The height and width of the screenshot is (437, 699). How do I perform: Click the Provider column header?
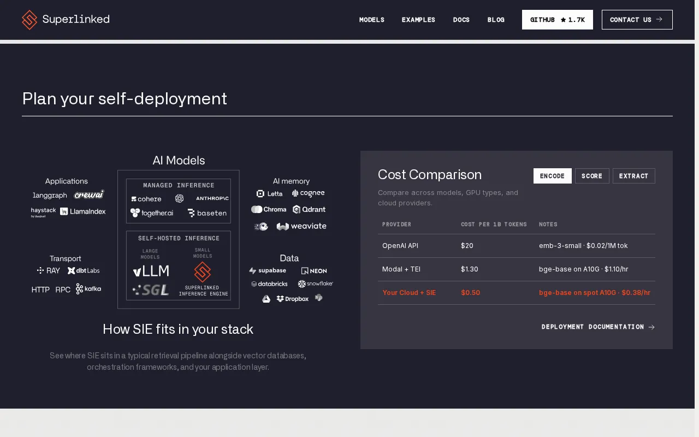(x=397, y=225)
